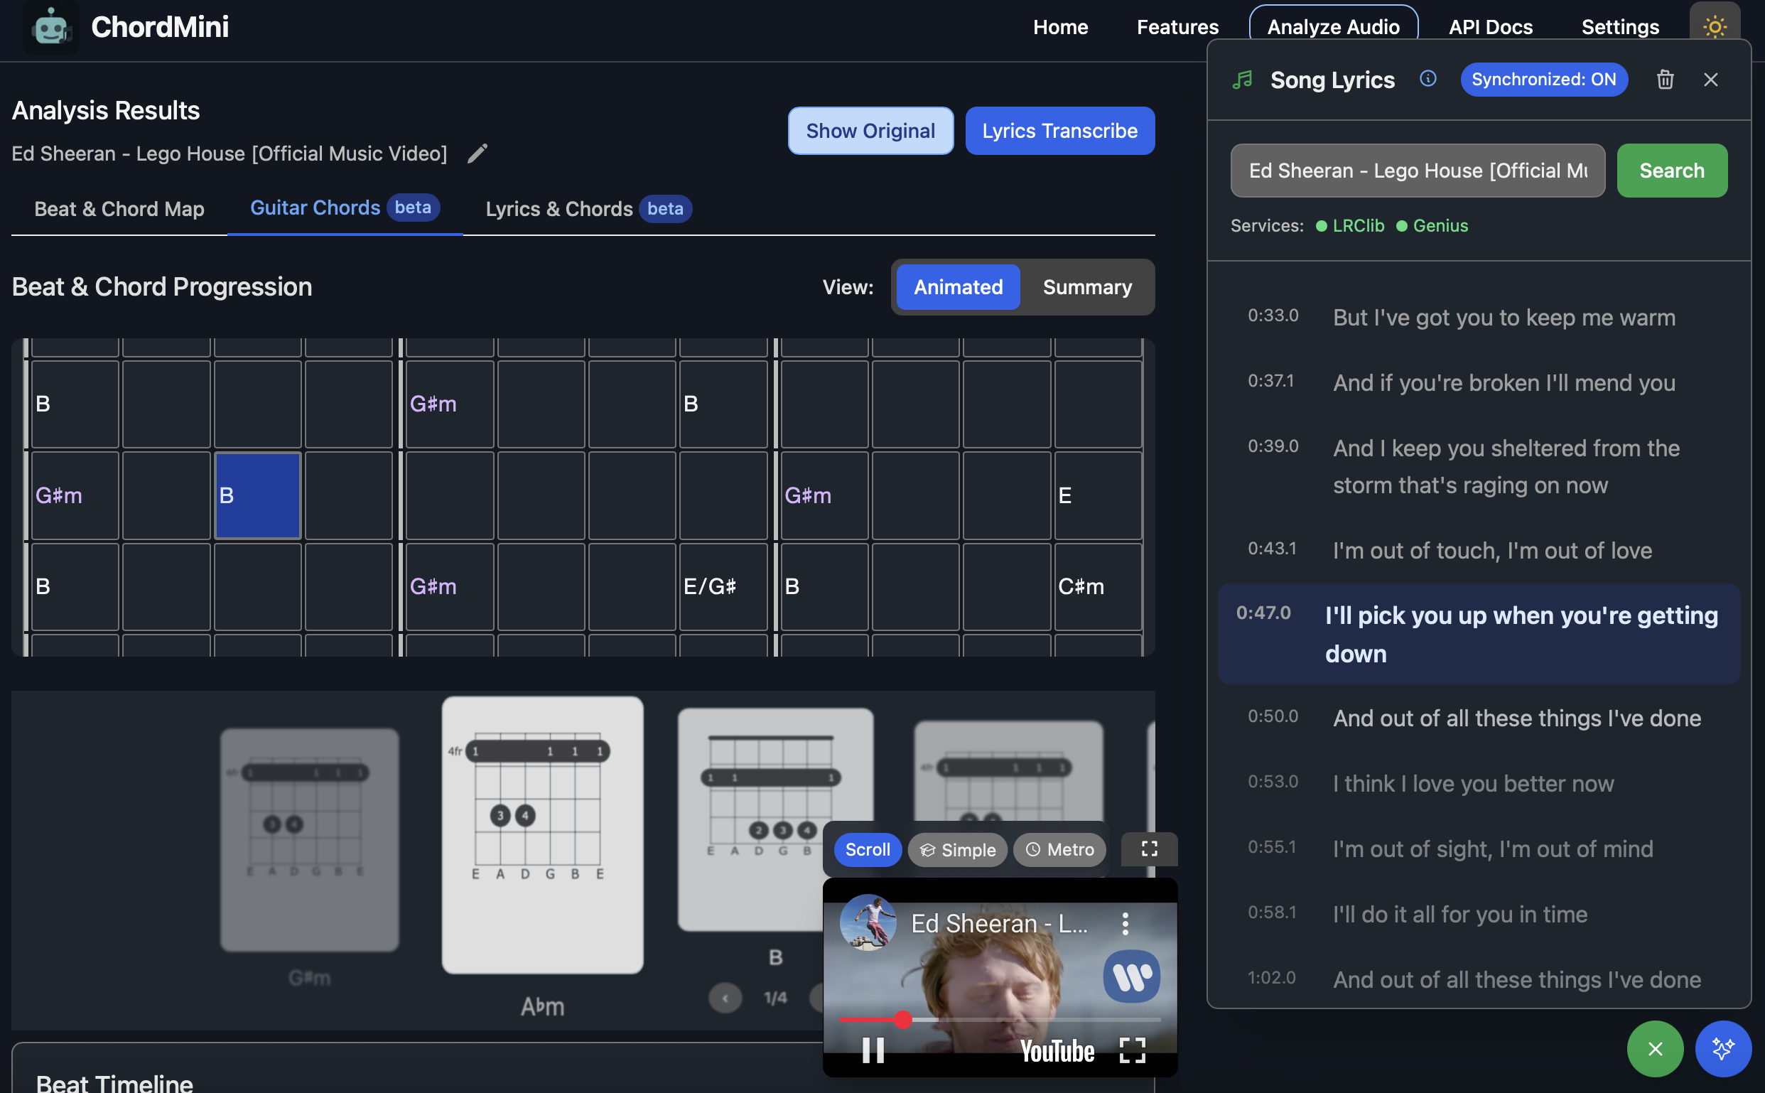Toggle Simple chord mode
Screen dimensions: 1765x1093
pyautogui.click(x=958, y=849)
